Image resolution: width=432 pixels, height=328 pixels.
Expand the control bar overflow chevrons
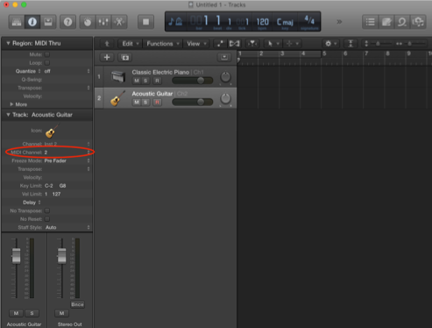[x=339, y=22]
